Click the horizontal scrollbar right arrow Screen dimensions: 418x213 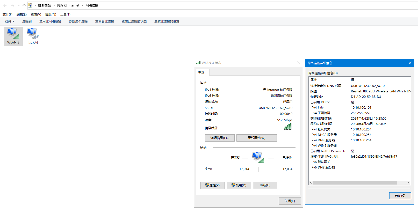click(x=408, y=183)
